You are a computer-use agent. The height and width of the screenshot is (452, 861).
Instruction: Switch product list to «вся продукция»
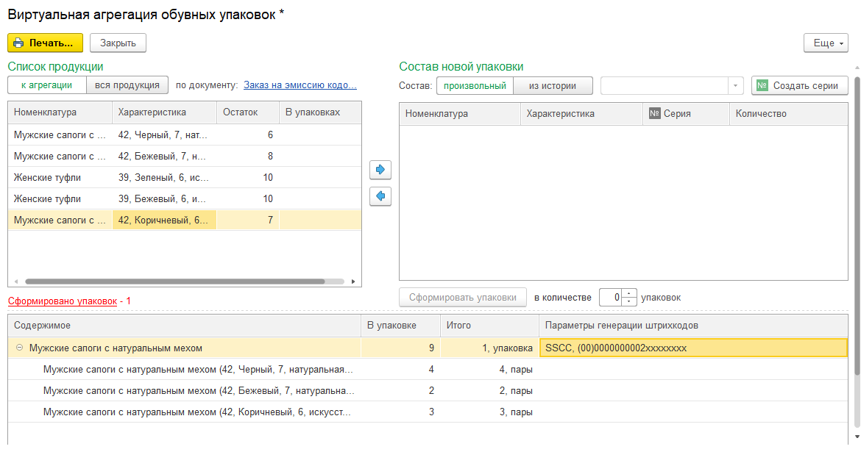pyautogui.click(x=127, y=85)
